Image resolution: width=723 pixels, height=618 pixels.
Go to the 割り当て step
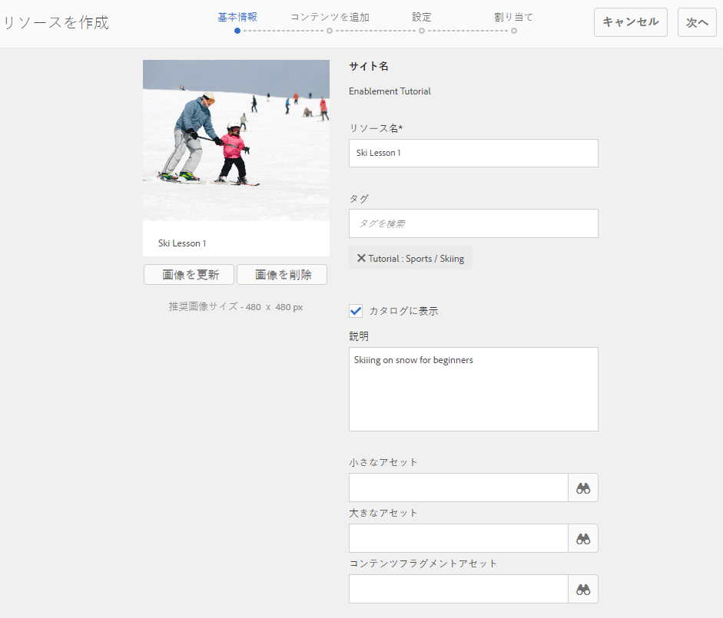pyautogui.click(x=514, y=18)
